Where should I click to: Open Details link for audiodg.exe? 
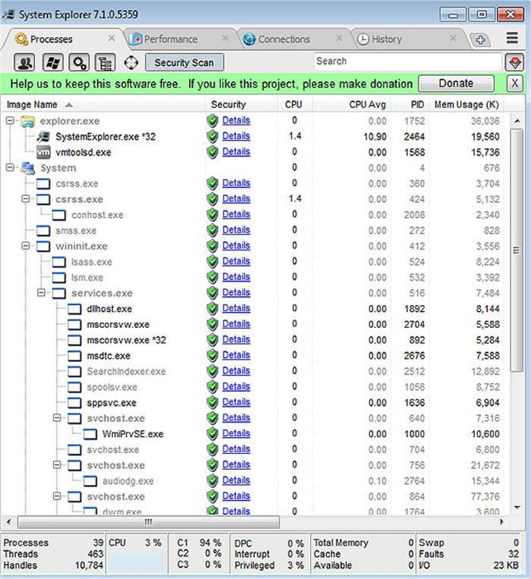(x=236, y=480)
